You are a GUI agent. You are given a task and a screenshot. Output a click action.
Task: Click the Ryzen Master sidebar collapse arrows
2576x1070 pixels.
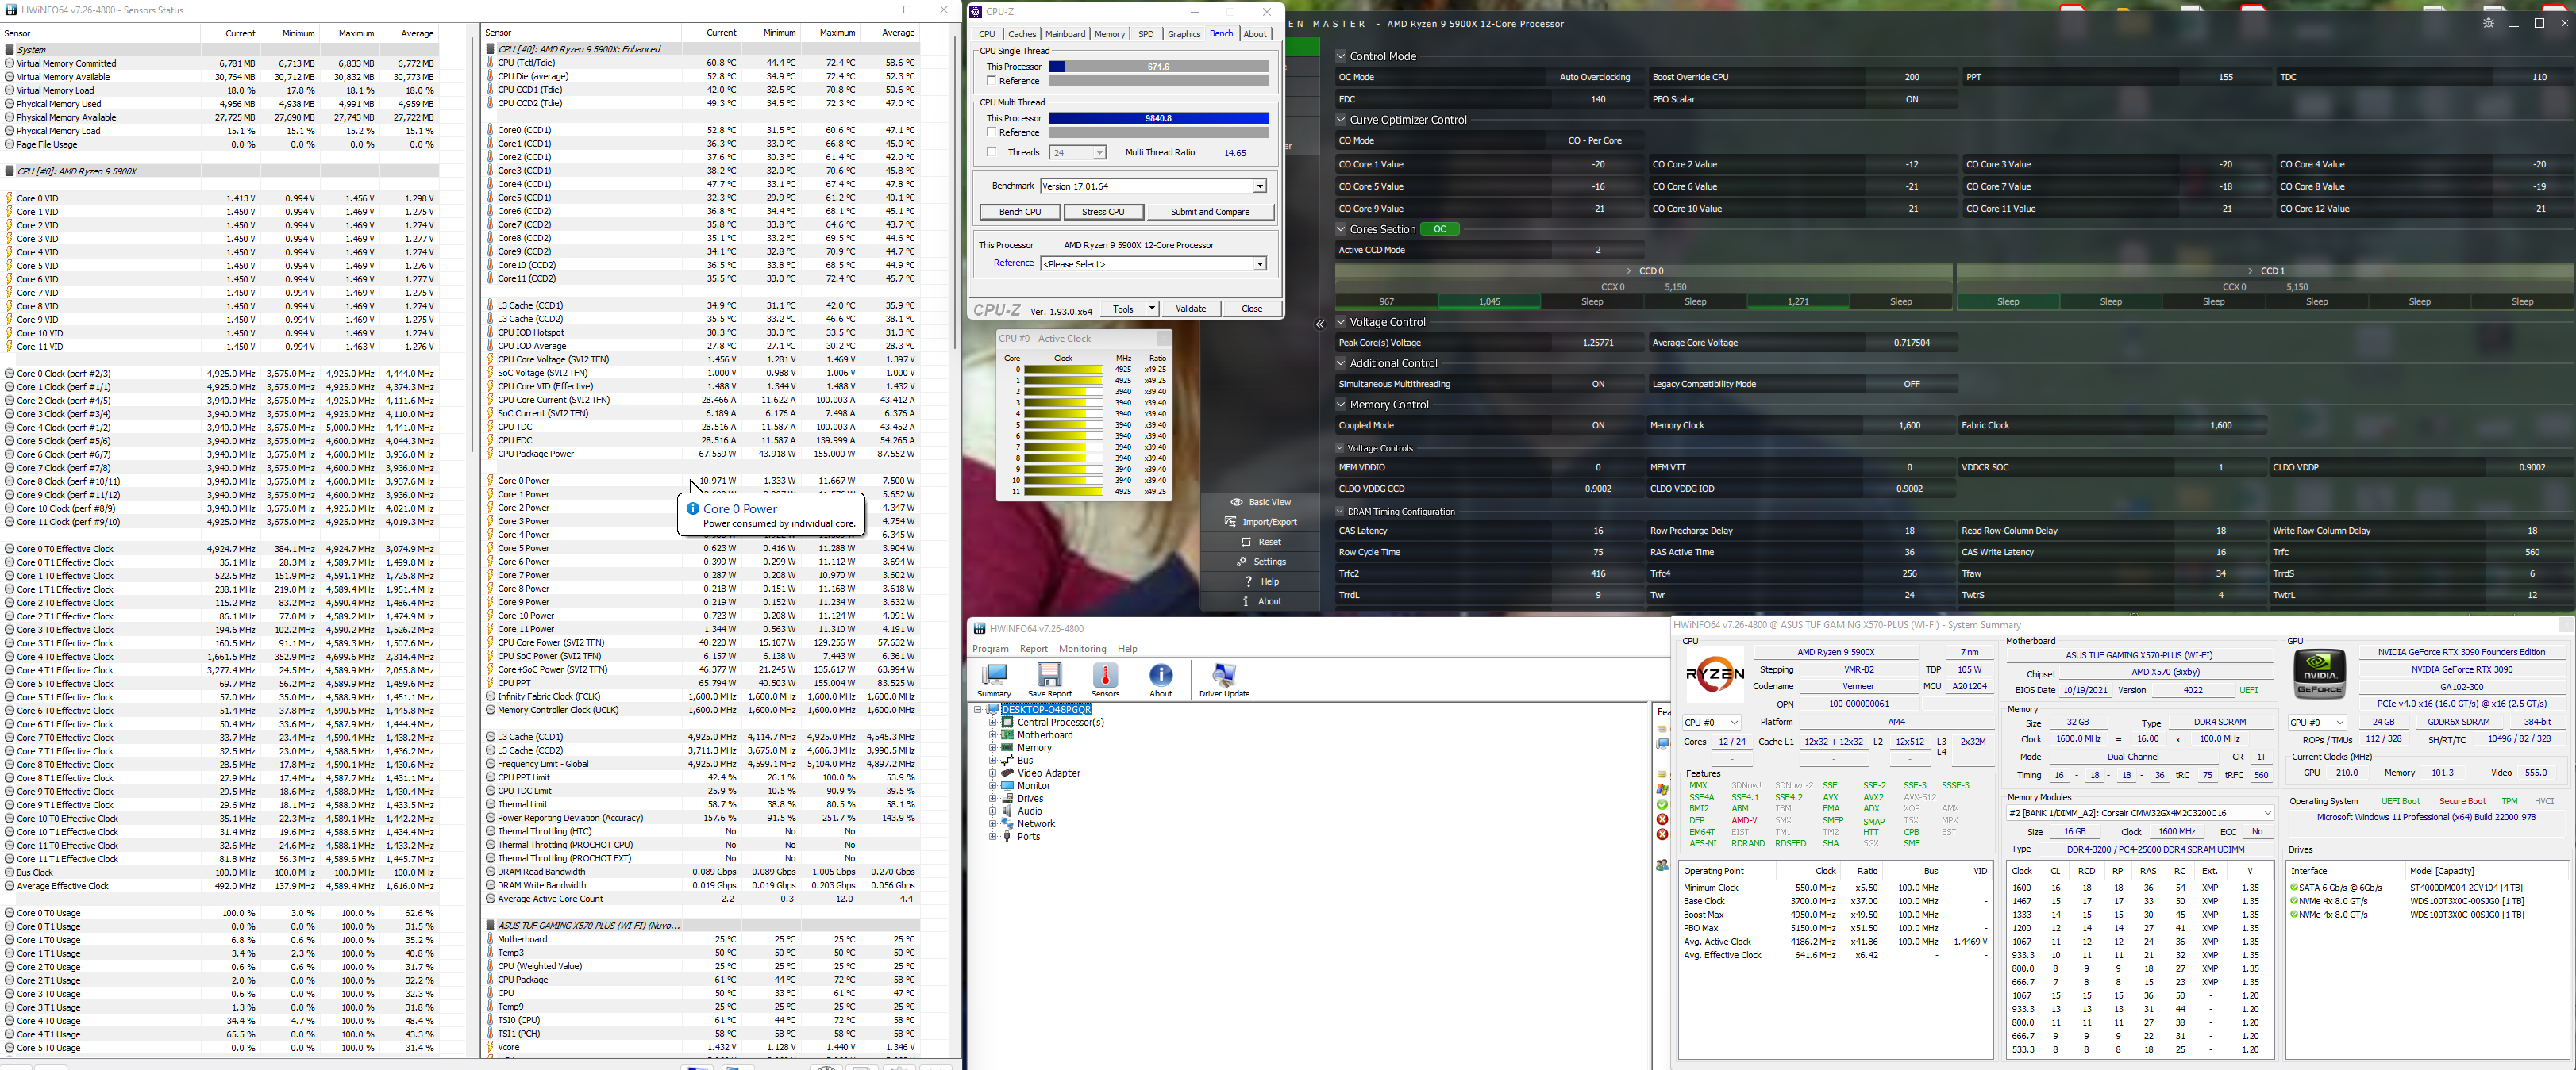click(x=1320, y=324)
